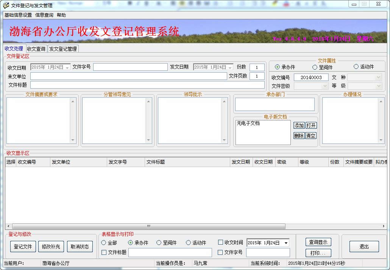Click the app icon in the title bar
Image resolution: width=390 pixels, height=270 pixels.
click(6, 5)
